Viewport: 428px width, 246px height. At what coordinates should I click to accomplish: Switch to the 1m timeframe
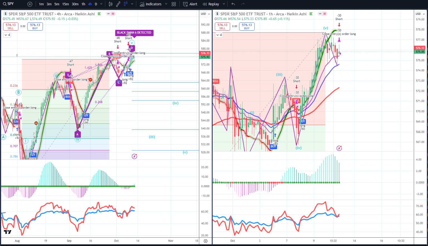click(x=41, y=4)
